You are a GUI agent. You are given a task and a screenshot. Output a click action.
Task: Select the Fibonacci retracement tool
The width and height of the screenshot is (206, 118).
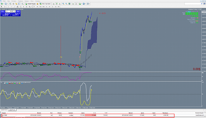20,7
